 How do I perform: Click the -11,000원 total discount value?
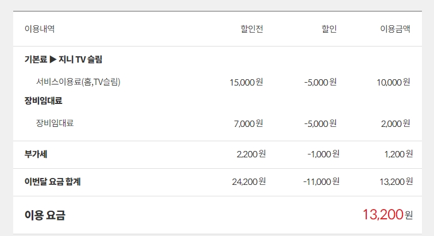(x=321, y=182)
